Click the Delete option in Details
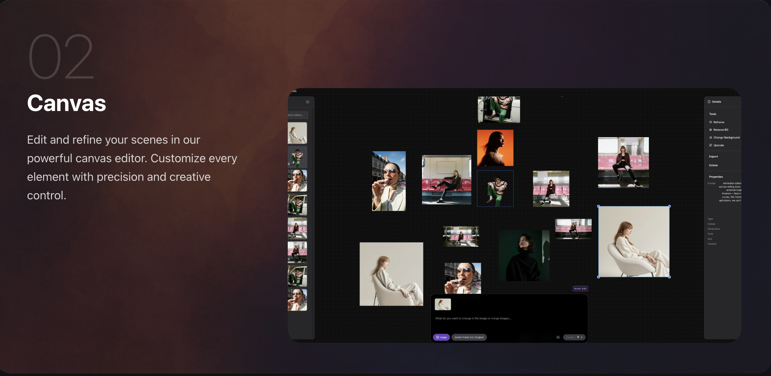 713,165
